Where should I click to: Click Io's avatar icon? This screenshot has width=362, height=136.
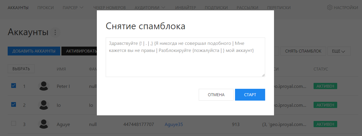click(x=44, y=105)
